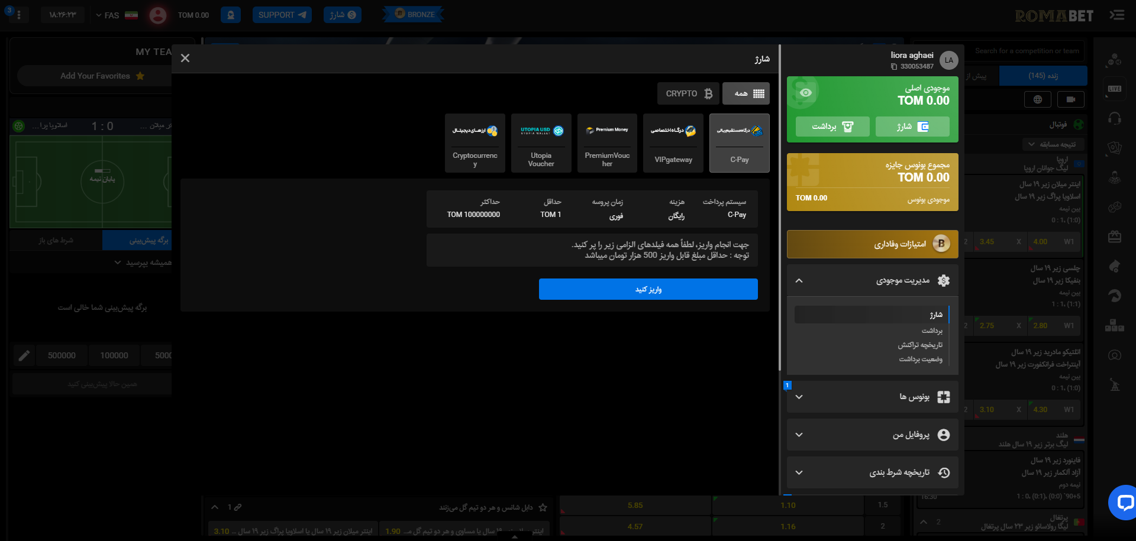This screenshot has height=541, width=1136.
Task: Click the blue deposit submit button
Action: point(648,289)
